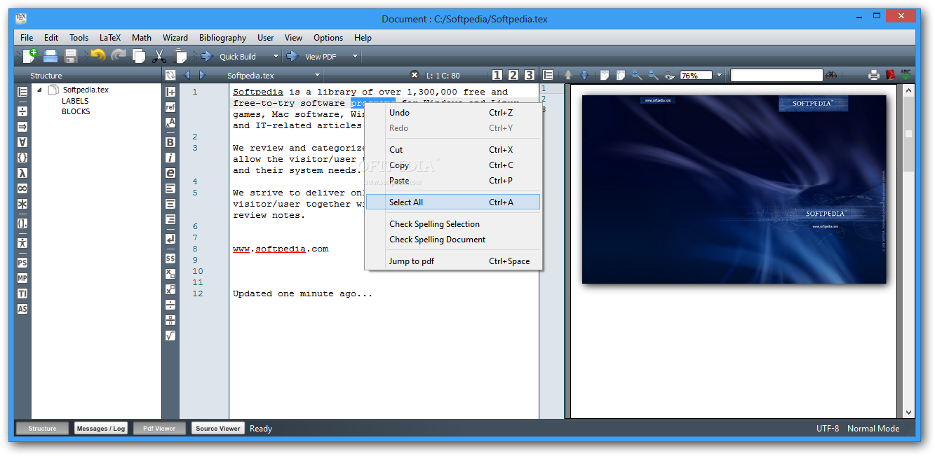Viewport: 935px width, 456px height.
Task: Click the subscript x icon
Action: [x=170, y=274]
